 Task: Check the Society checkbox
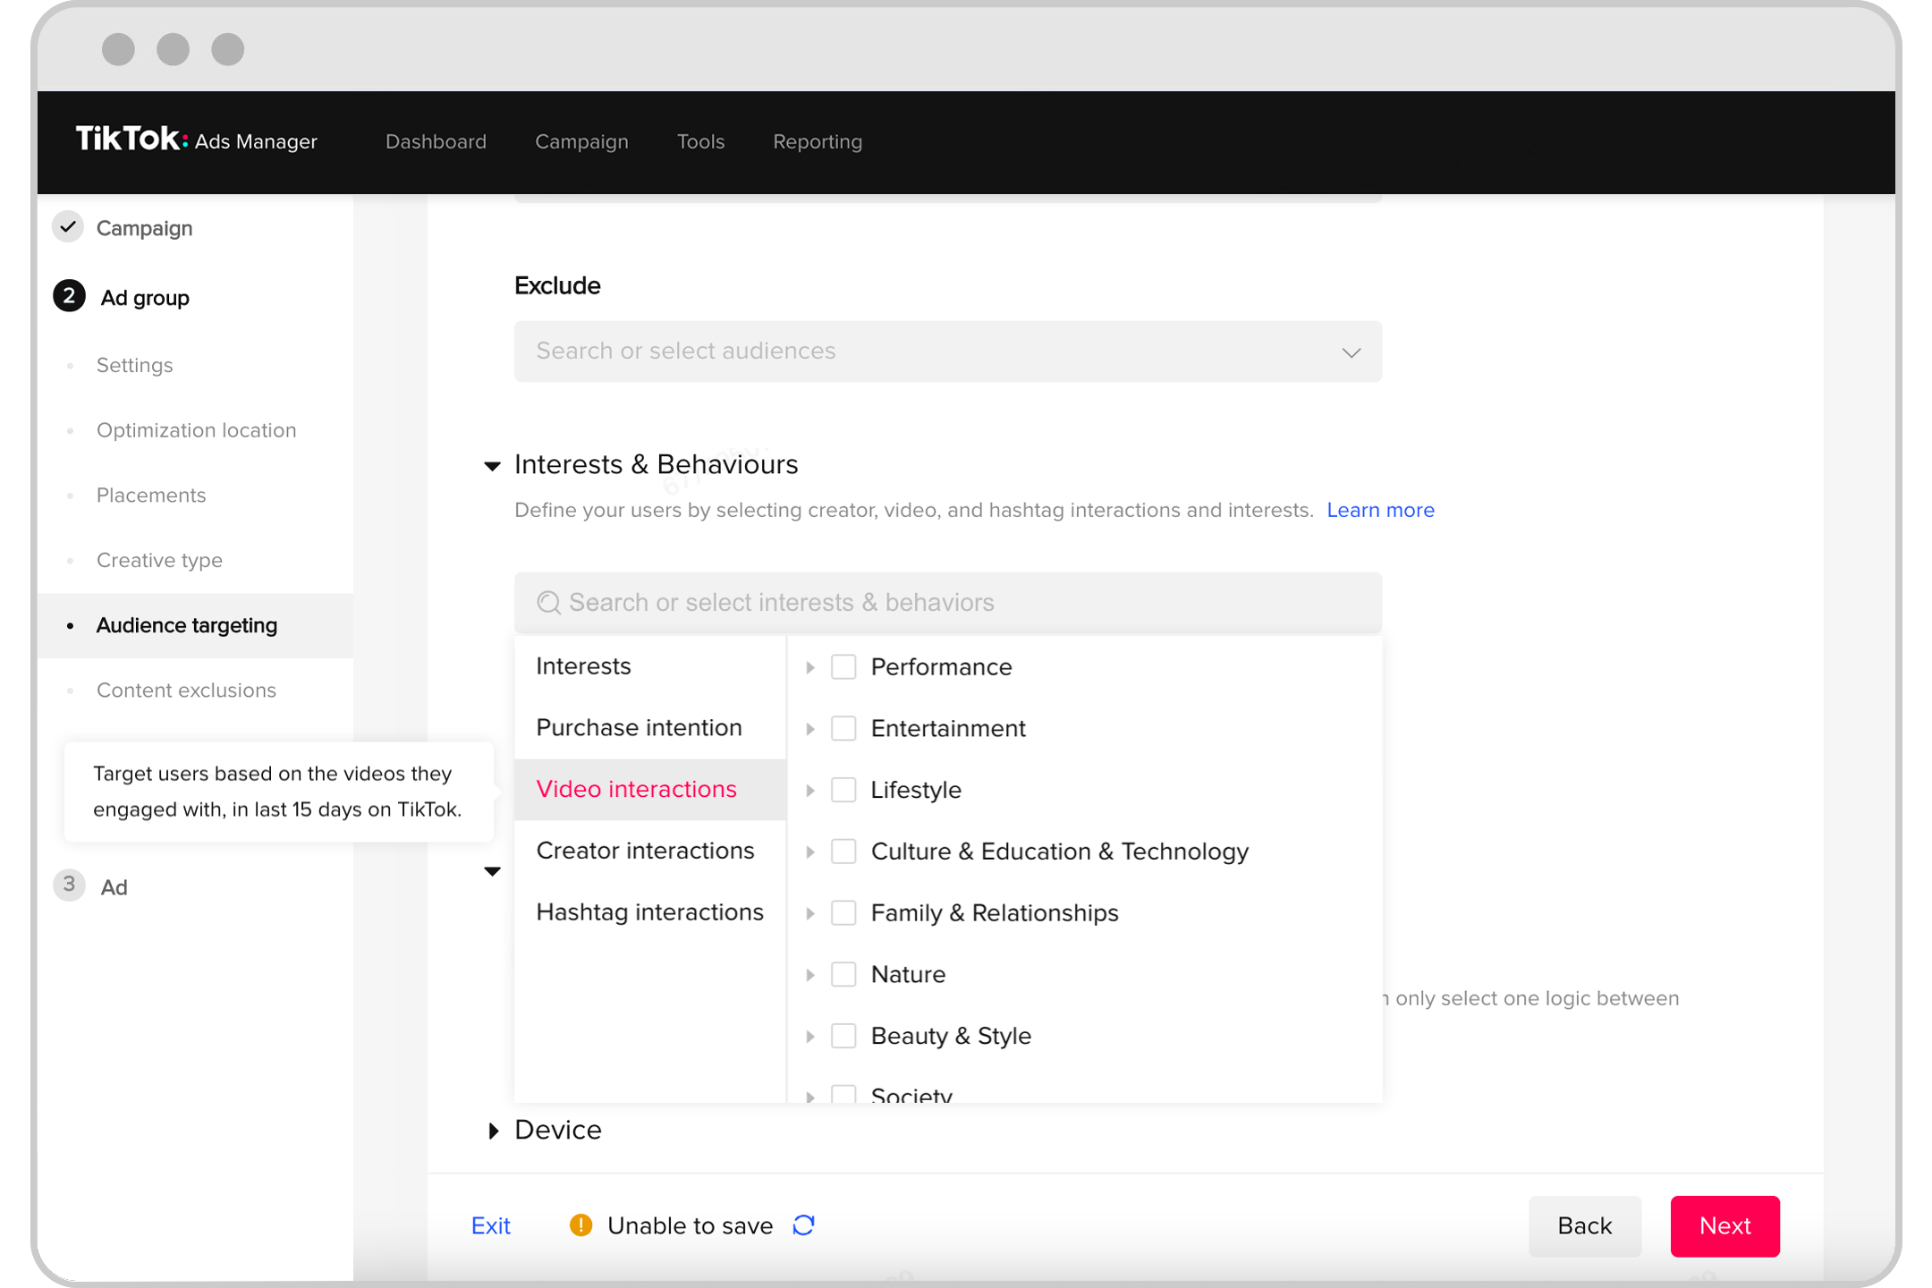click(843, 1094)
